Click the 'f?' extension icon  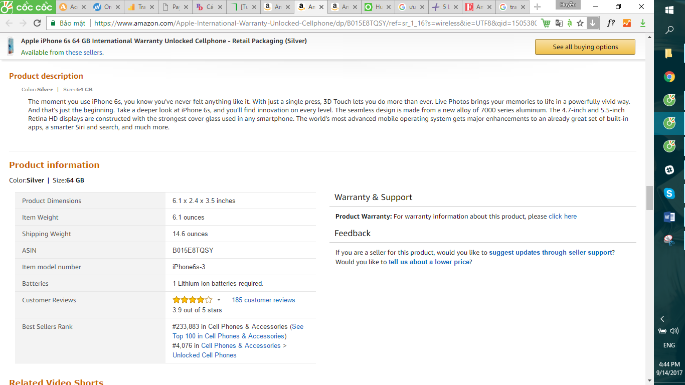coord(611,23)
